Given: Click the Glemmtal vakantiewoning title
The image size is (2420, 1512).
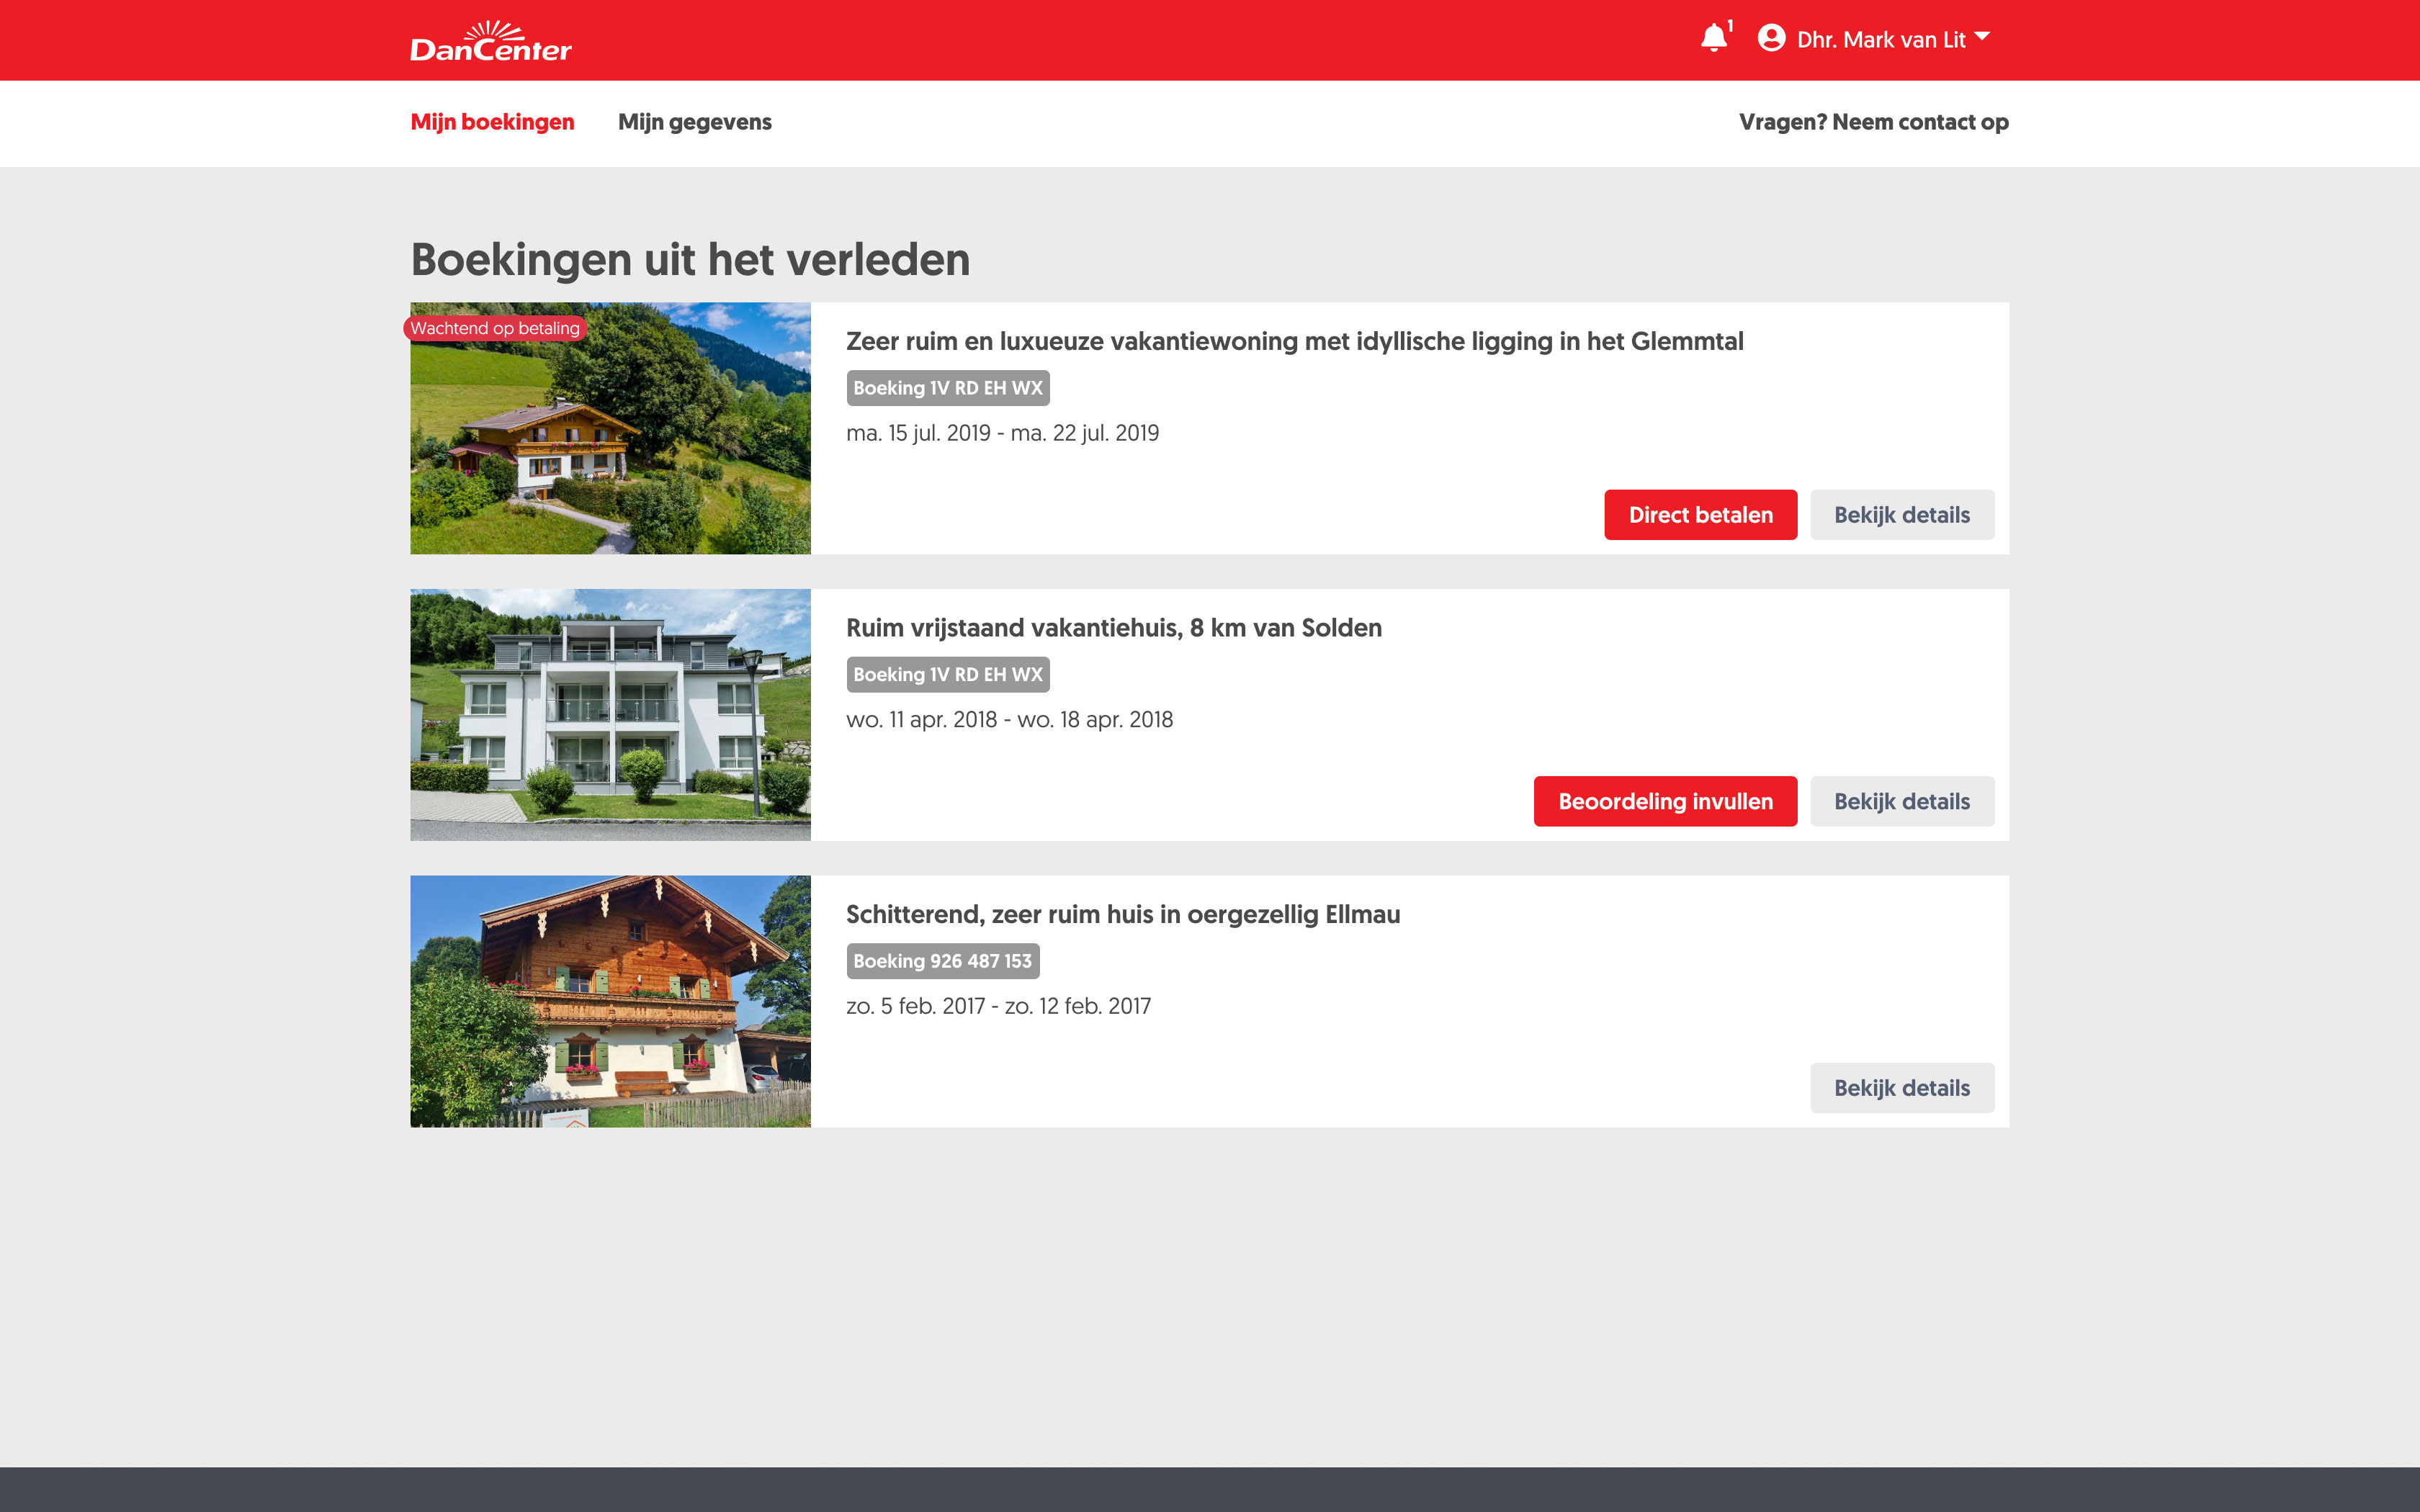Looking at the screenshot, I should pos(1294,341).
